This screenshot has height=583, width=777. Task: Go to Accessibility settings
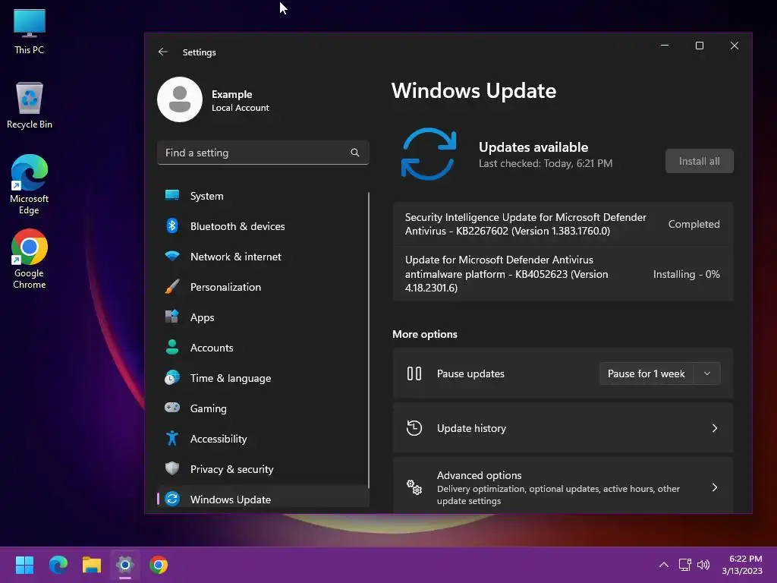pos(263,438)
